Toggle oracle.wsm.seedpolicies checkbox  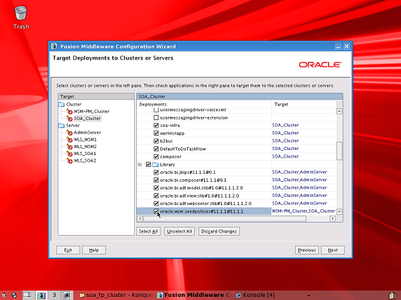tap(156, 211)
